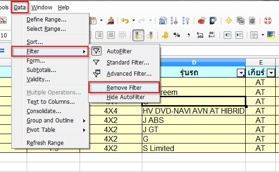Viewport: 279px width, 172px height.
Task: Click the Decrease Indent icon
Action: 228,35
